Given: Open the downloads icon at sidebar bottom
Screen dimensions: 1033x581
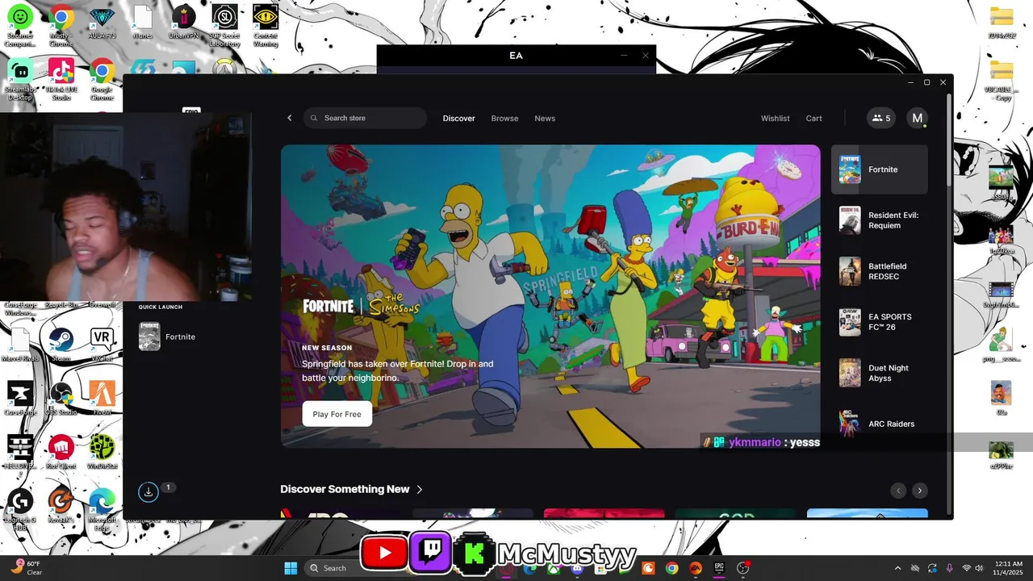Looking at the screenshot, I should point(148,491).
